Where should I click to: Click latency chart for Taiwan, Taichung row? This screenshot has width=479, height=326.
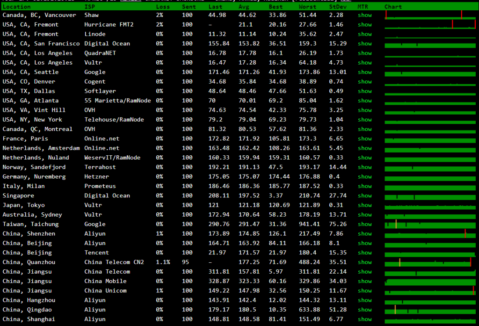[x=430, y=225]
